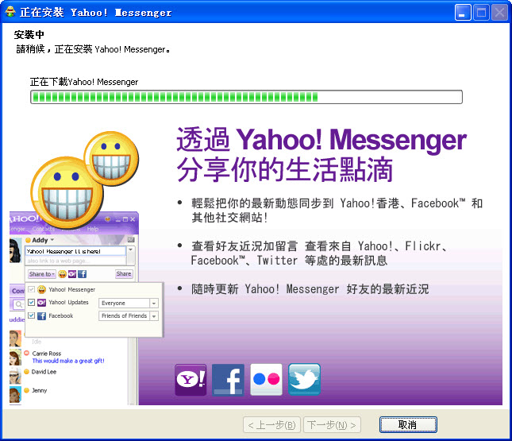Image resolution: width=512 pixels, height=441 pixels.
Task: Click the 取消 cancel button
Action: [x=408, y=424]
